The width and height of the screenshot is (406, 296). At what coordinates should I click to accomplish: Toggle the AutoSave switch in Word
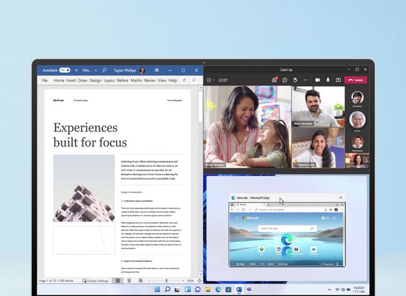pos(64,70)
